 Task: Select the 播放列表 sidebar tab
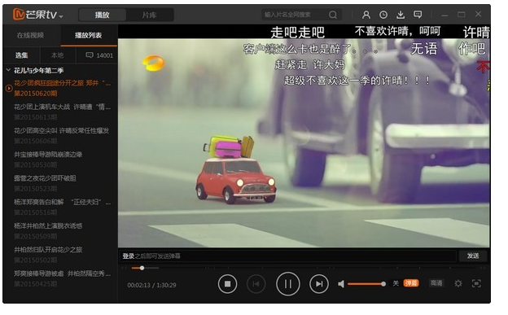pyautogui.click(x=89, y=35)
